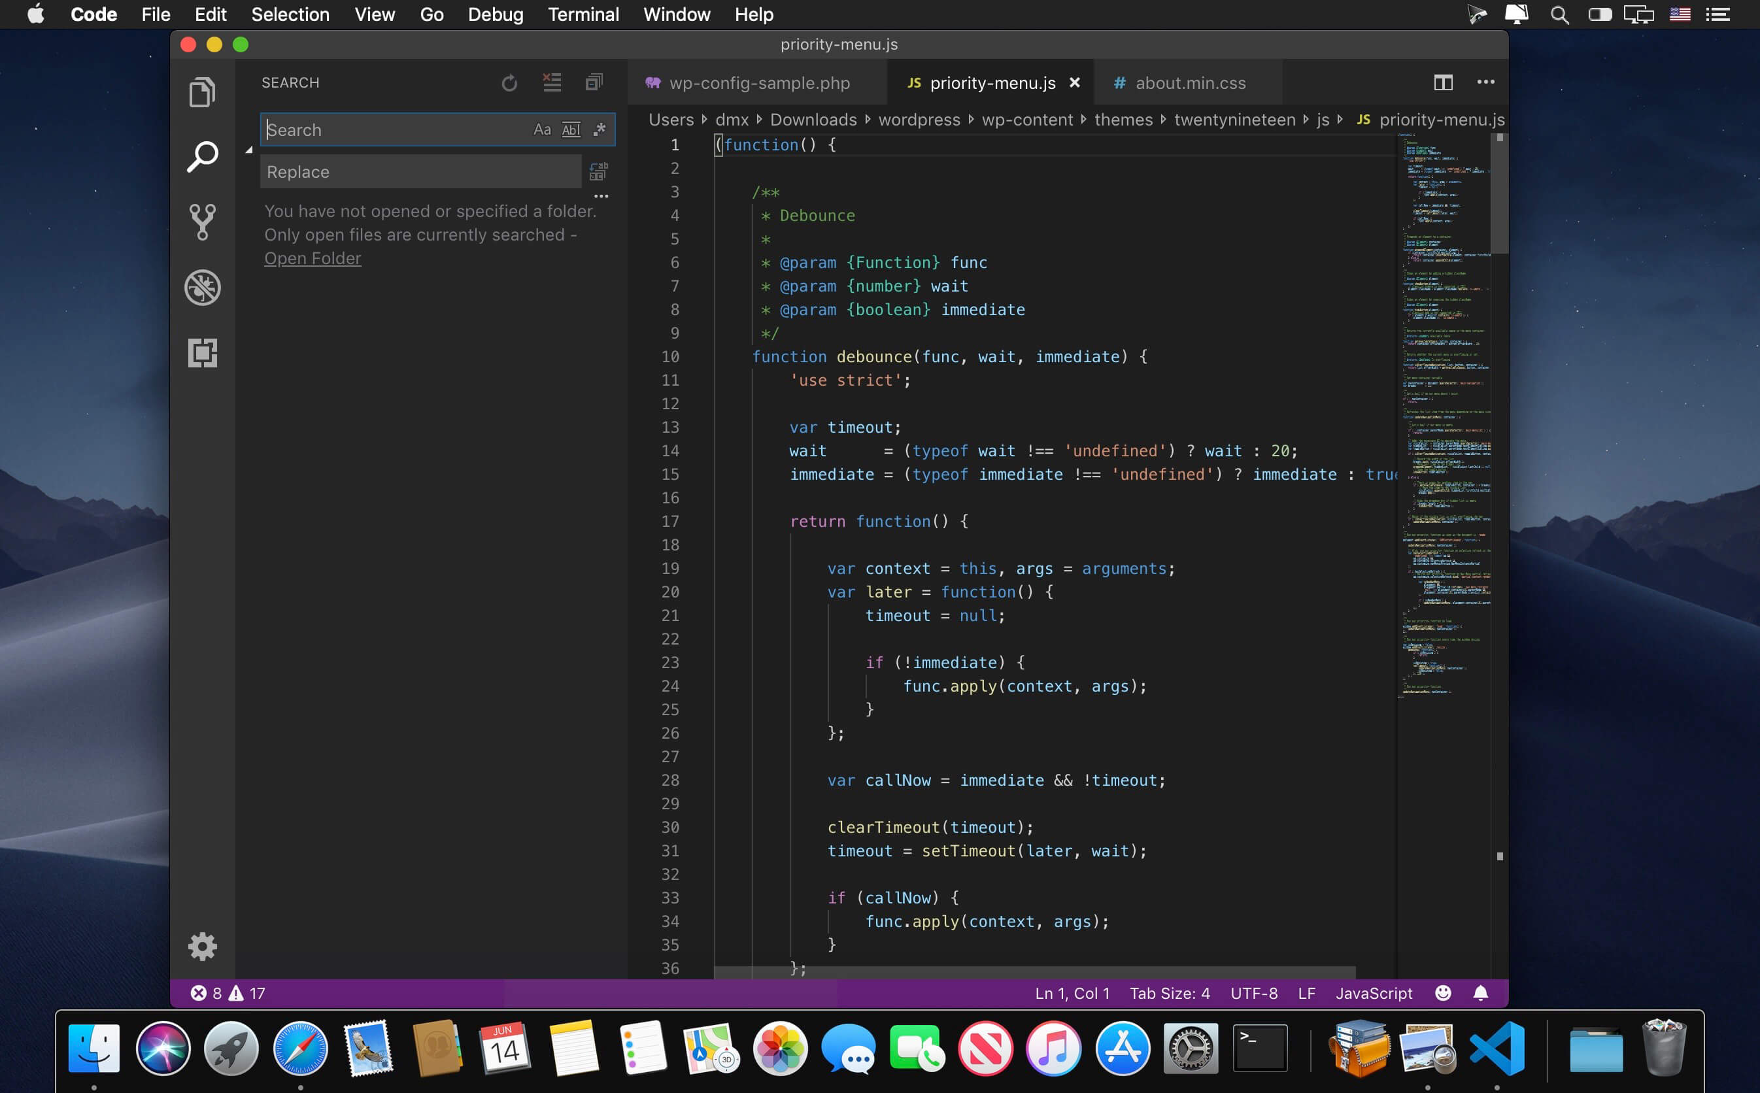
Task: Toggle Match Case search option
Action: pyautogui.click(x=541, y=129)
